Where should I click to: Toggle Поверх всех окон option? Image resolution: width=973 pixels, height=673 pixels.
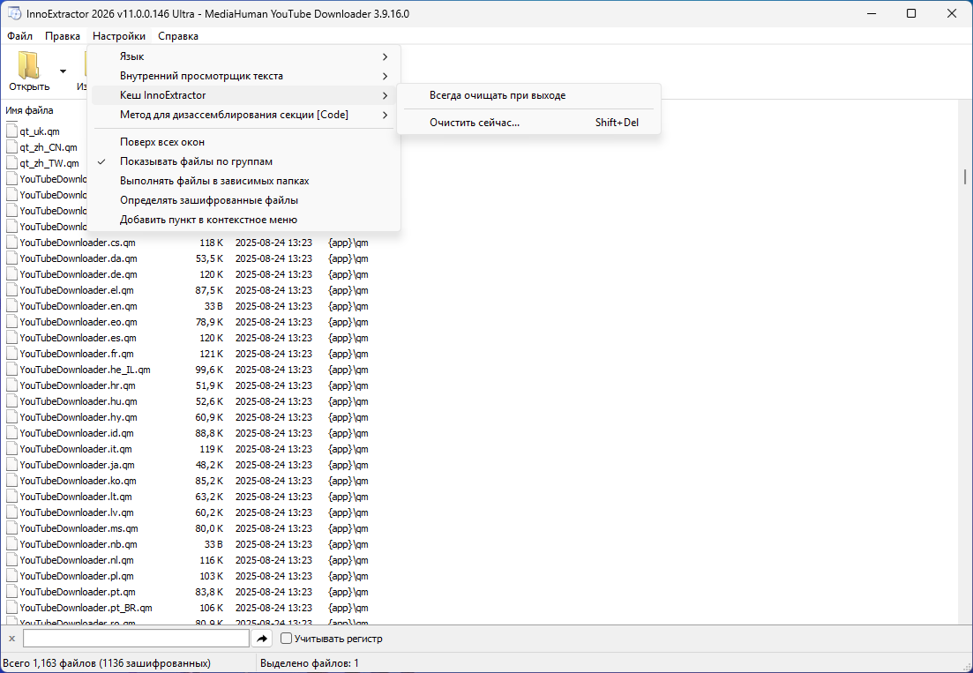click(243, 142)
